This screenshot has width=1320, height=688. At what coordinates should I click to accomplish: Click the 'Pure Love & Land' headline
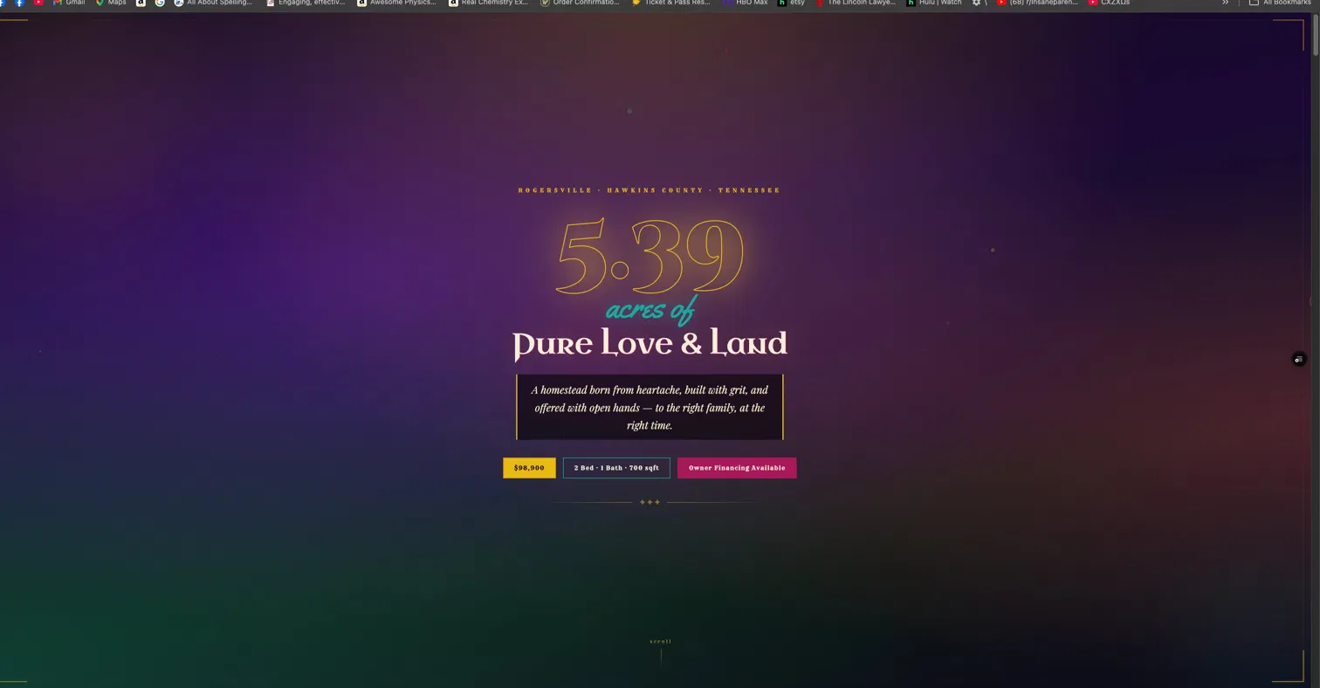650,344
